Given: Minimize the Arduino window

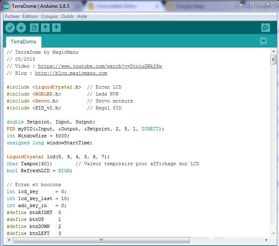Looking at the screenshot, I should pyautogui.click(x=241, y=5).
